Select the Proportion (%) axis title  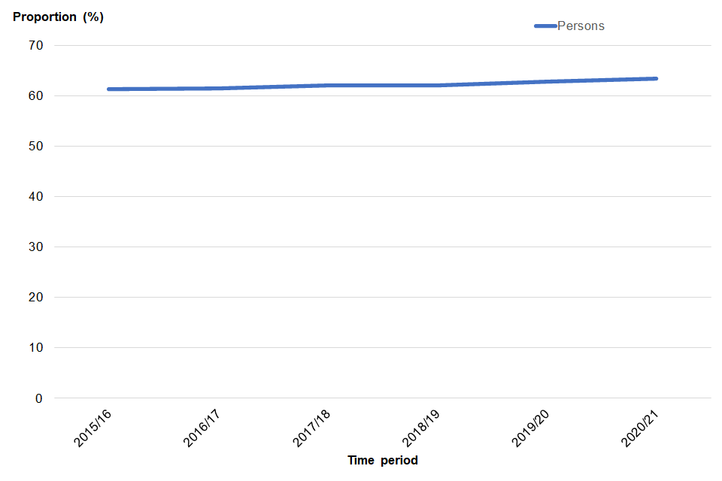click(58, 17)
